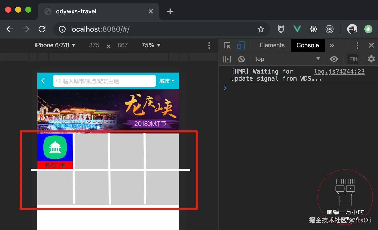Activate the inspect element picker
This screenshot has width=378, height=230.
(227, 45)
